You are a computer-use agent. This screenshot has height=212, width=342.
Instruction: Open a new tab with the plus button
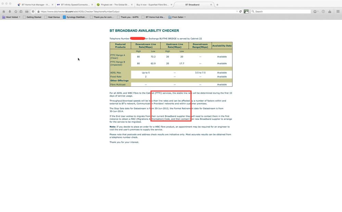point(217,5)
